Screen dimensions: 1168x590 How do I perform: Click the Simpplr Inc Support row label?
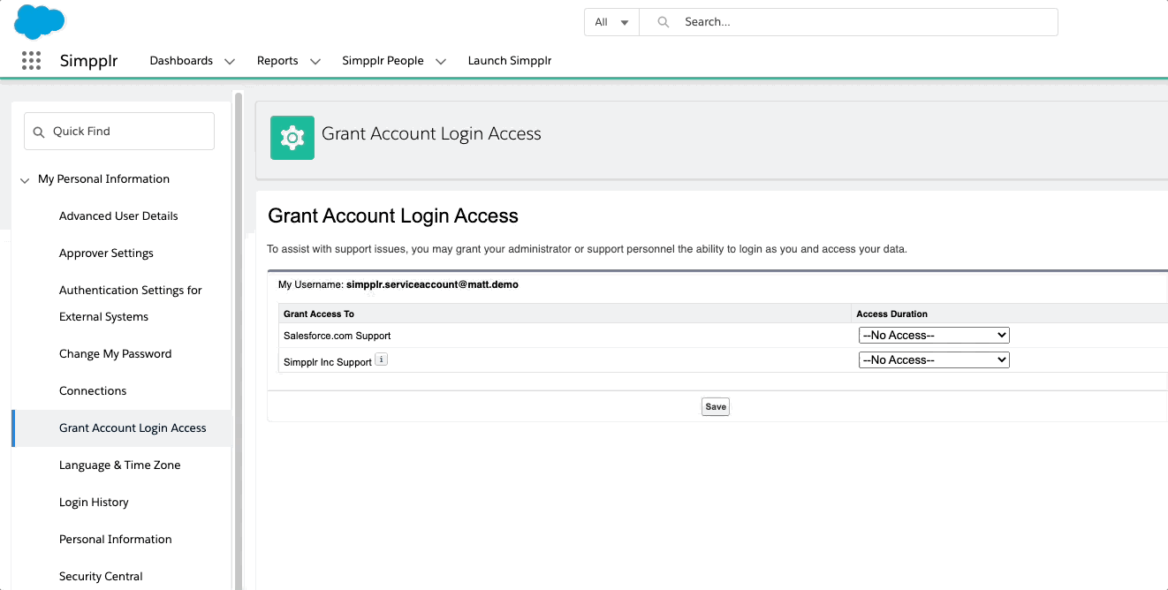[x=328, y=362]
